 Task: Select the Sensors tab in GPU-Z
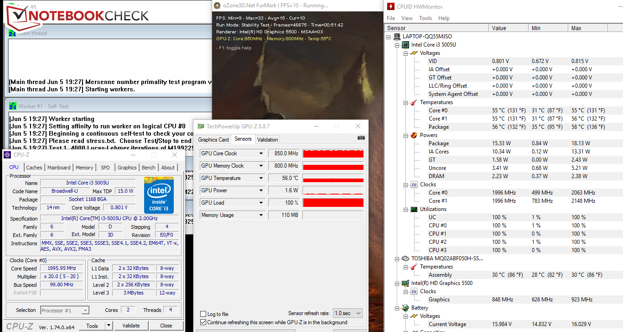(243, 139)
